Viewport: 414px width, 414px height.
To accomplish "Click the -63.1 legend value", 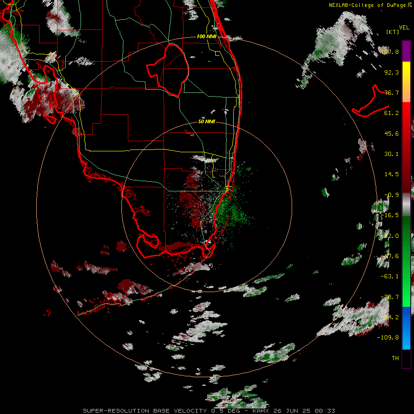I will pyautogui.click(x=390, y=276).
